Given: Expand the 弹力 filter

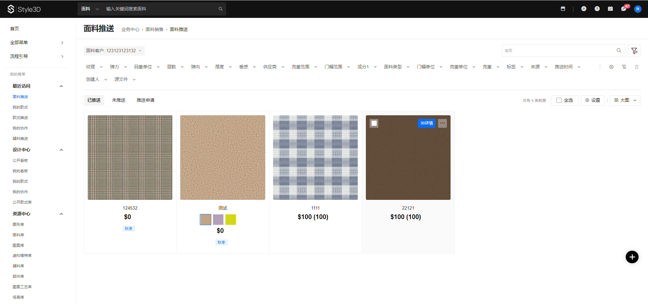Looking at the screenshot, I should point(118,67).
